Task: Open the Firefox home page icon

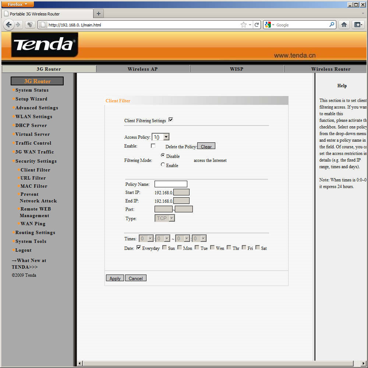Action: tap(344, 25)
